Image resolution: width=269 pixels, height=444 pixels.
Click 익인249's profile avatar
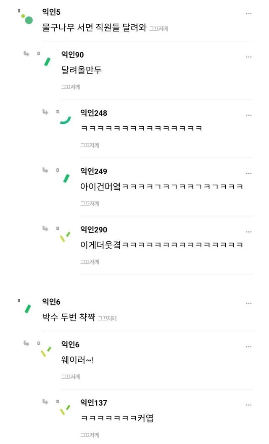tap(66, 178)
